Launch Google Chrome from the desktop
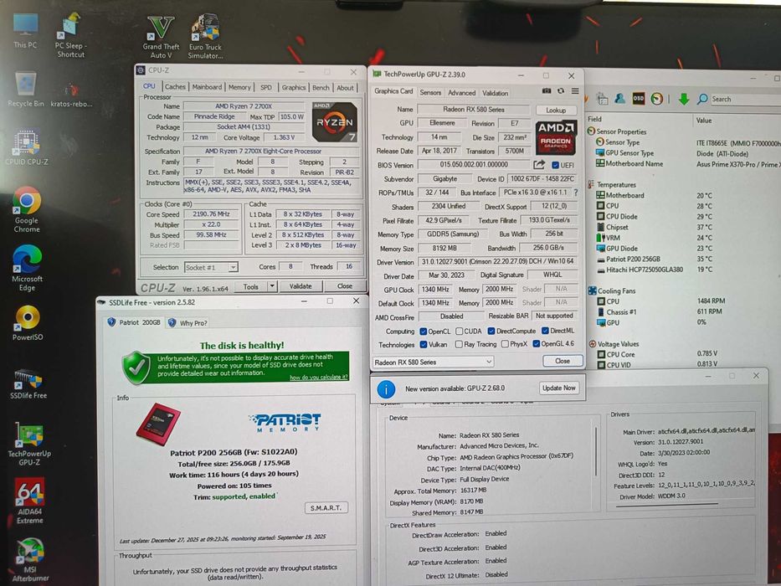 coord(27,210)
